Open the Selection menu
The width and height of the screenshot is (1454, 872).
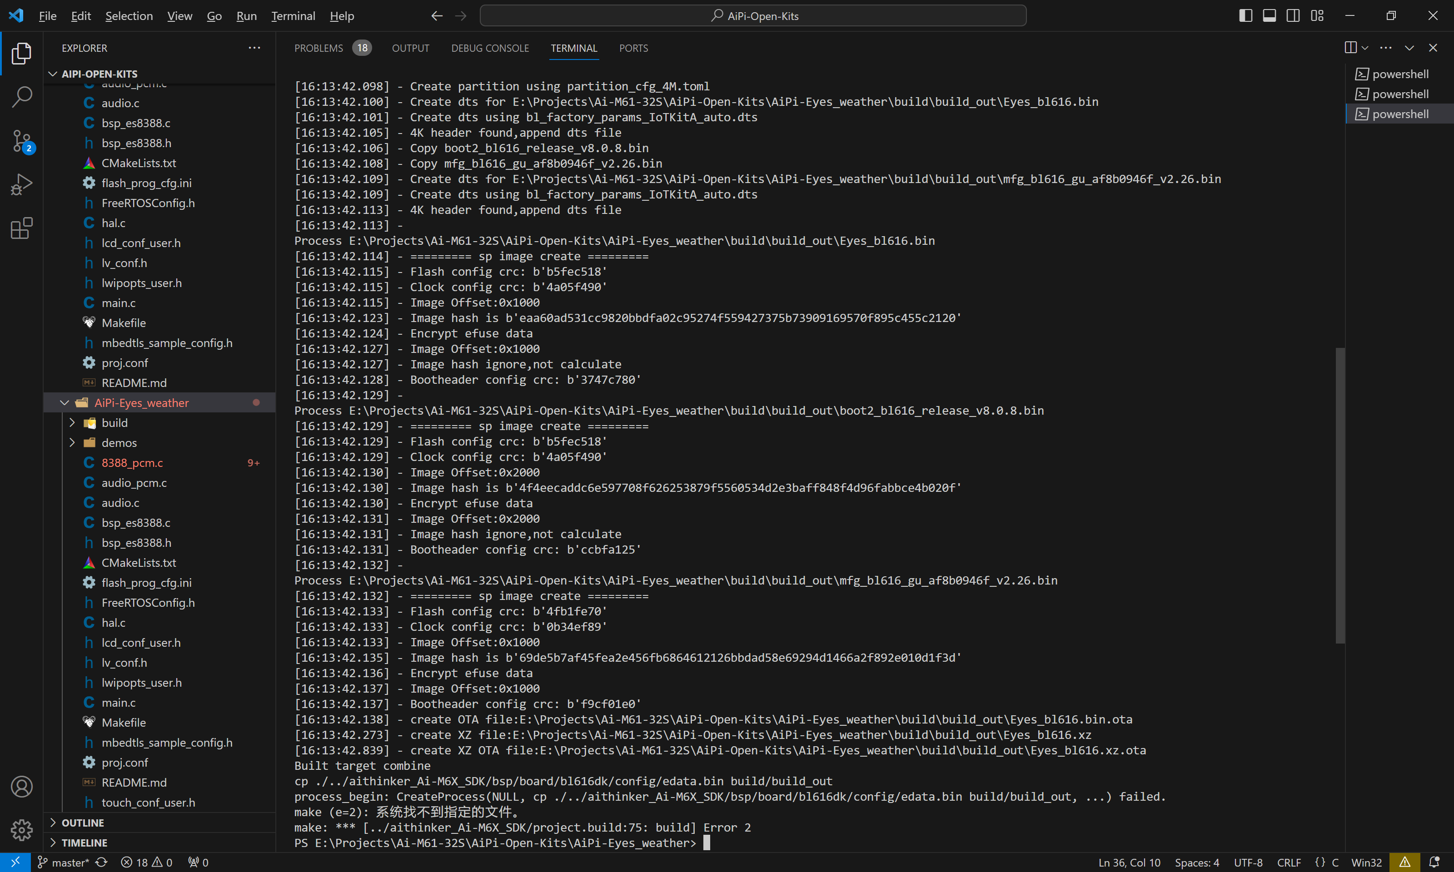pos(129,16)
